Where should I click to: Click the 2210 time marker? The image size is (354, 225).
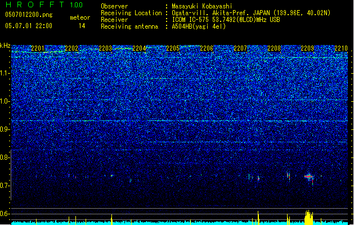tap(341, 48)
